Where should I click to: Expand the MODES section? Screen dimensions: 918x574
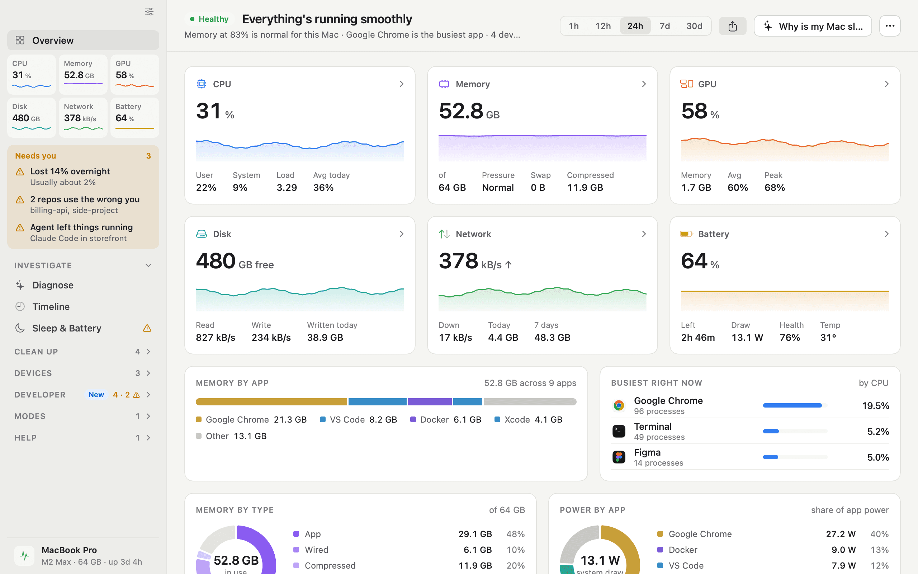pyautogui.click(x=148, y=416)
